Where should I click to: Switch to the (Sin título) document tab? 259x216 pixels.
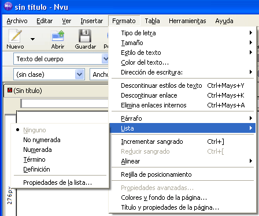(x=56, y=90)
